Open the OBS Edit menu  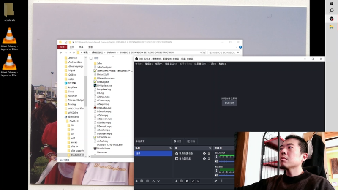point(149,64)
